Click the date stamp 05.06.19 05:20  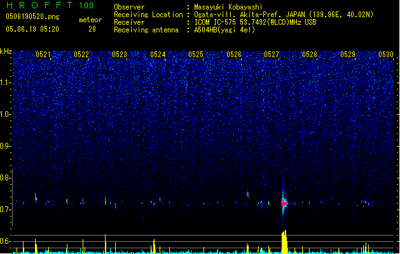coord(32,29)
